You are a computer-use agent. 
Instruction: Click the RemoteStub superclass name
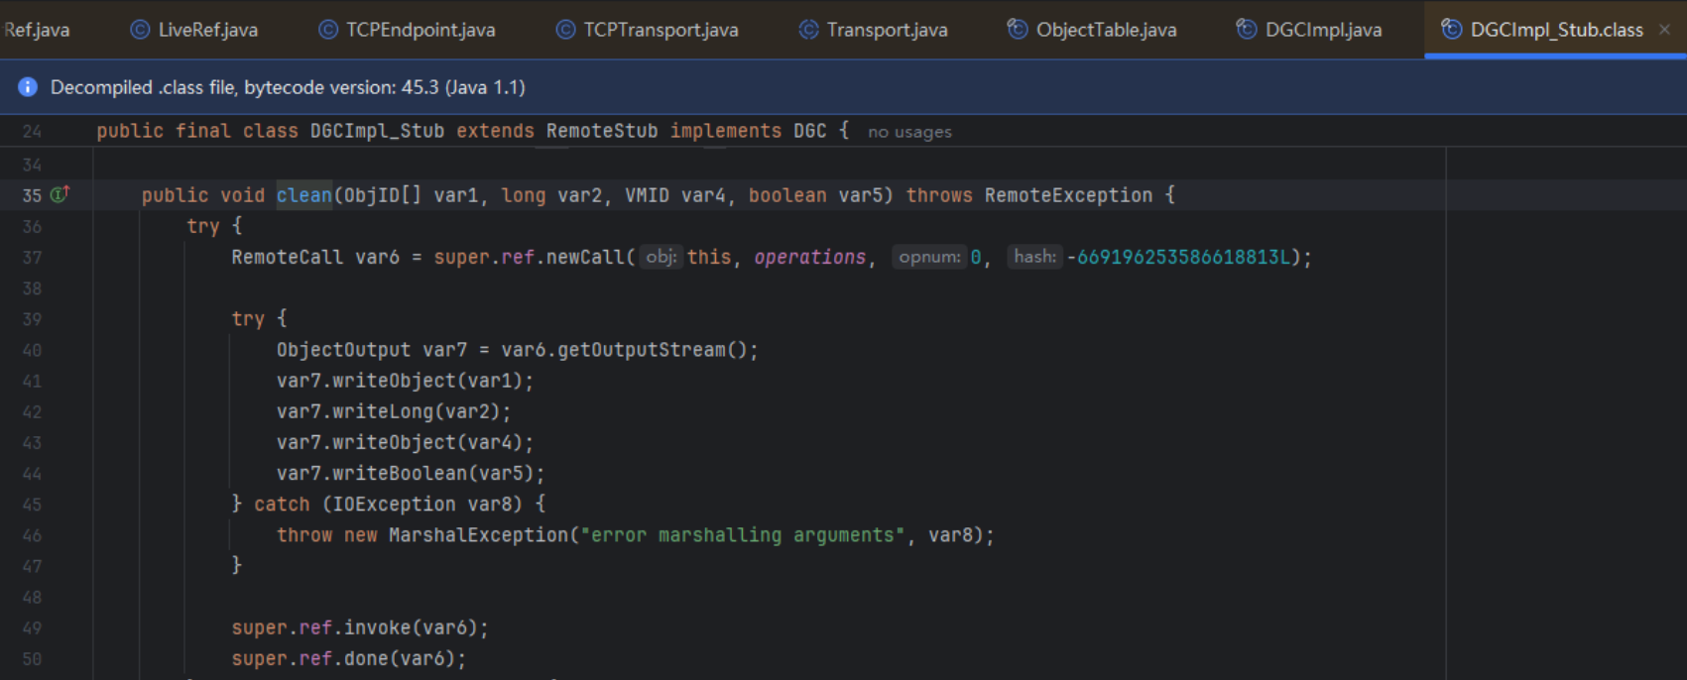point(601,131)
